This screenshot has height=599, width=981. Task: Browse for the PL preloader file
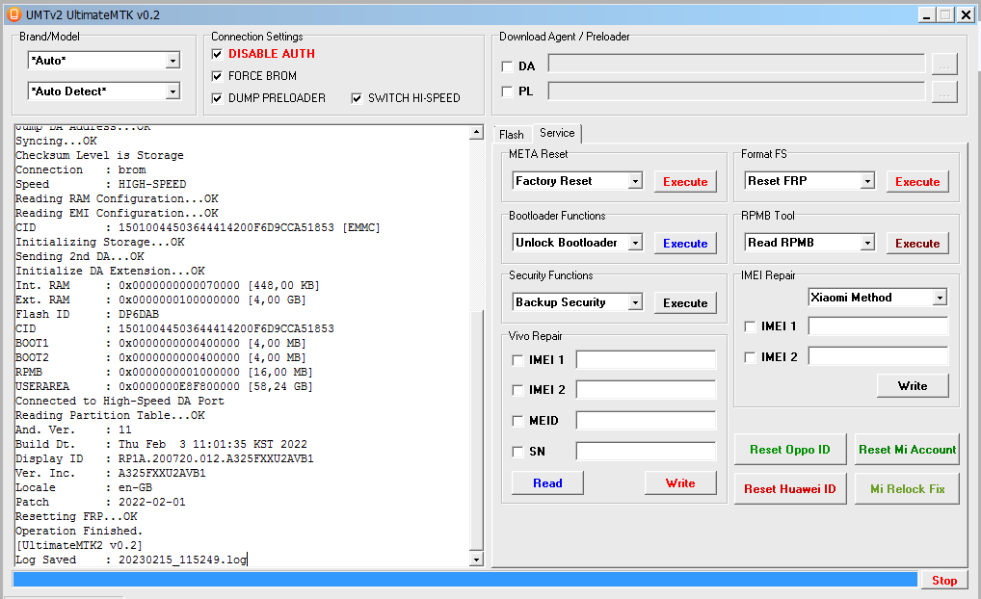943,91
